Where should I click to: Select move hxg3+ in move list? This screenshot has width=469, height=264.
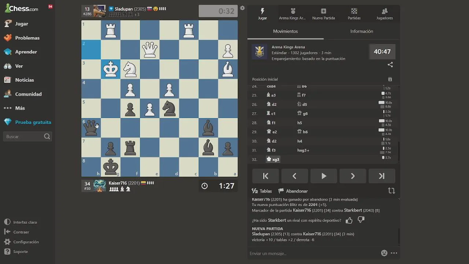[x=303, y=150]
